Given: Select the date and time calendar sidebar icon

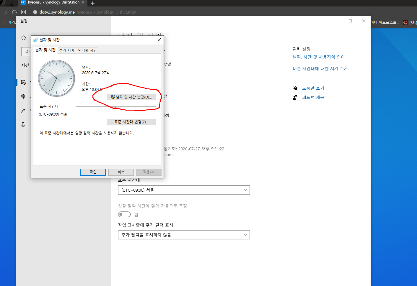Looking at the screenshot, I should tap(23, 82).
